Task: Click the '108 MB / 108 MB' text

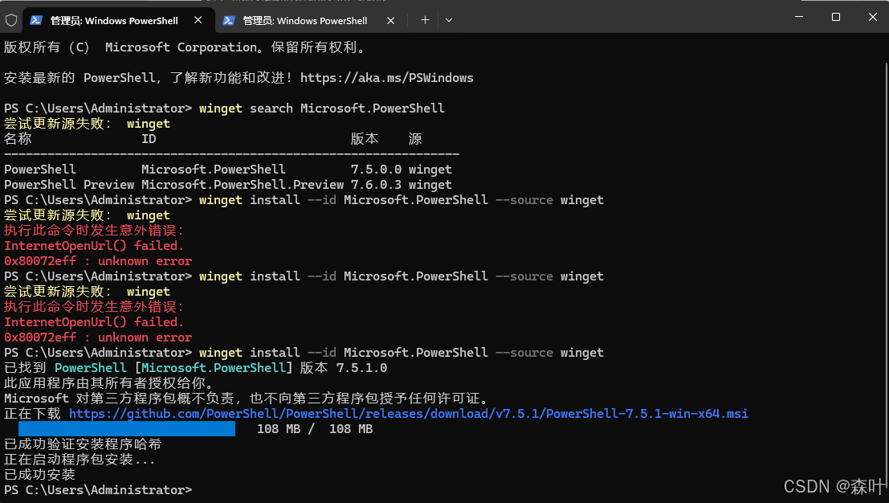Action: 315,429
